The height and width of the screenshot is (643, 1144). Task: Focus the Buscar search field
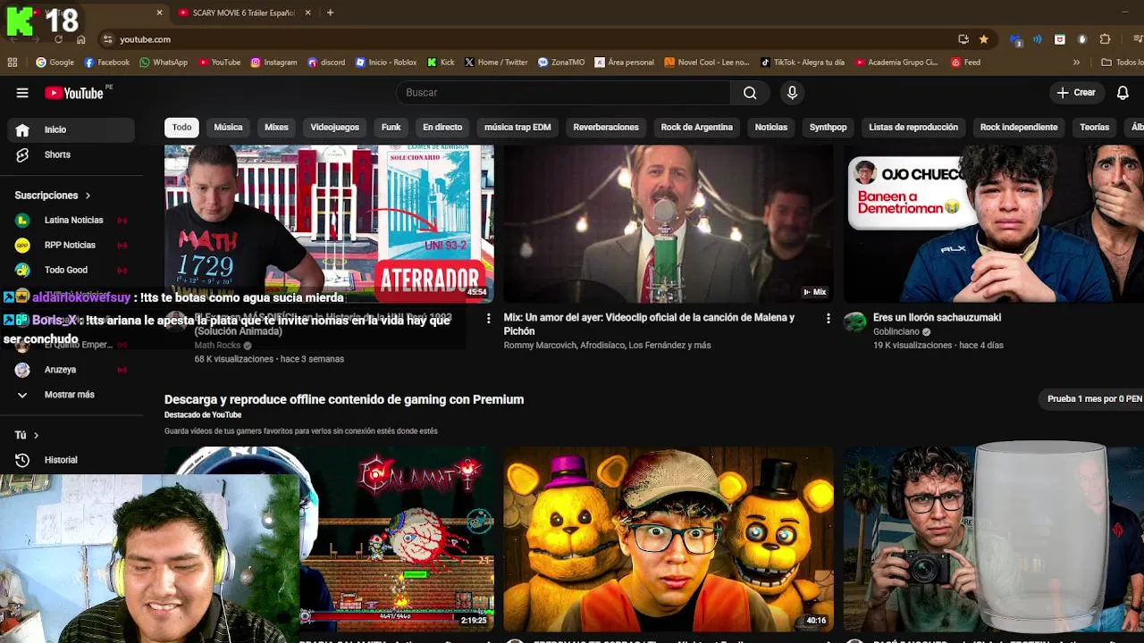point(563,93)
